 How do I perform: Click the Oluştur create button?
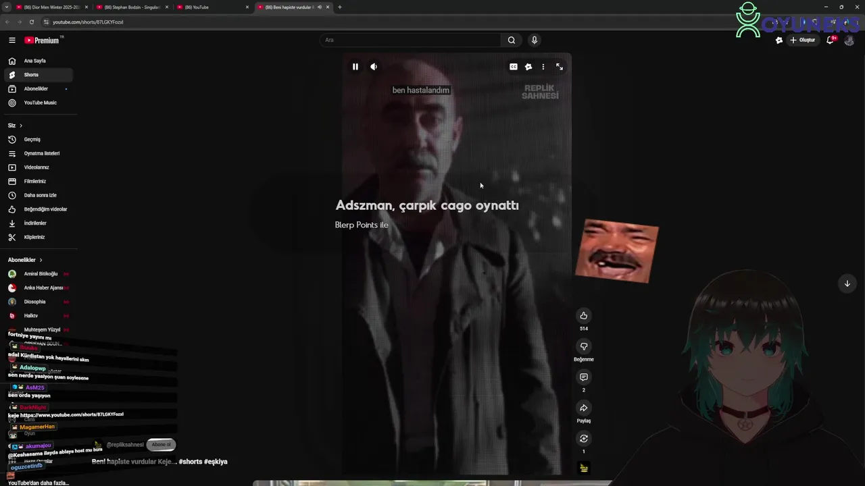click(803, 40)
